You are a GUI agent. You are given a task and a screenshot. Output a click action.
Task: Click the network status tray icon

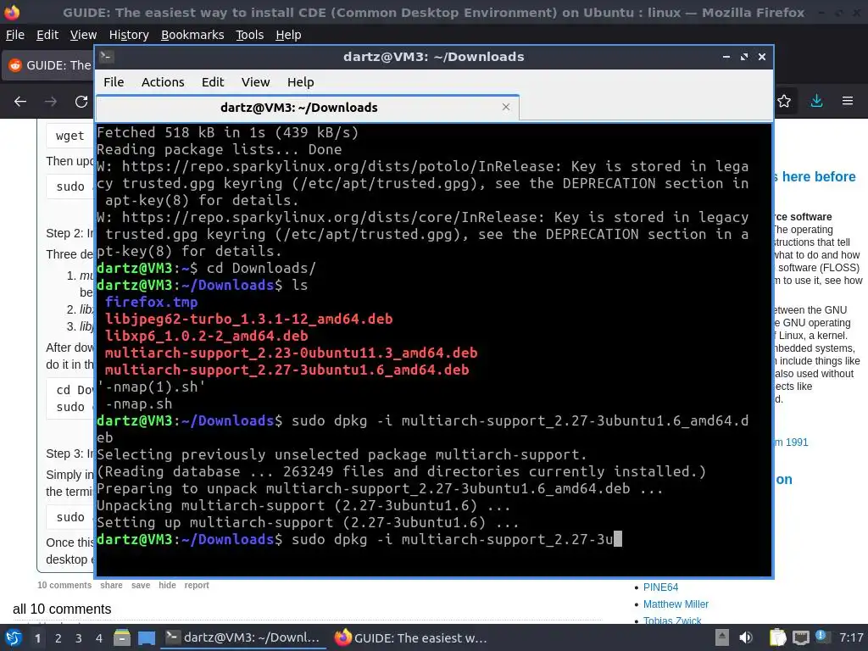[x=800, y=637]
